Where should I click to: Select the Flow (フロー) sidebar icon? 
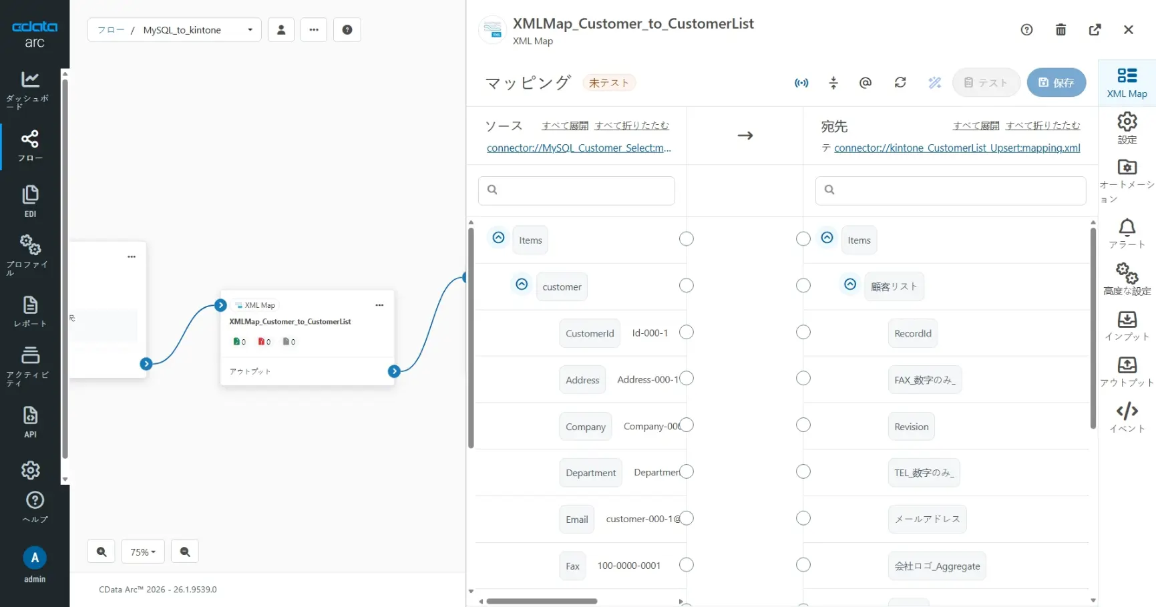pos(30,146)
